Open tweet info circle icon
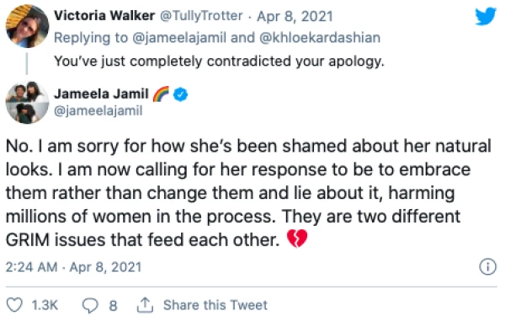Viewport: 505px width, 322px height. point(487,267)
